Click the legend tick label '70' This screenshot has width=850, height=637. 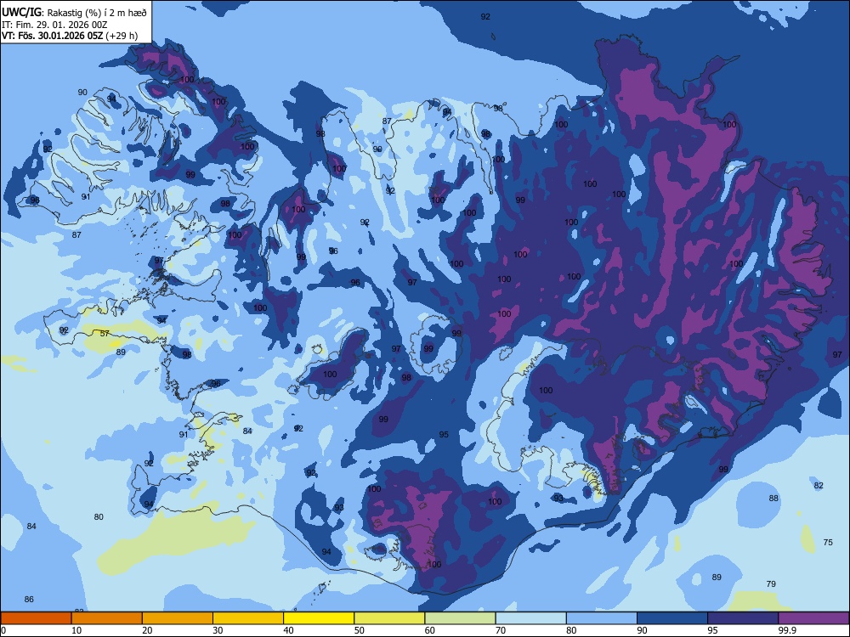coord(501,630)
